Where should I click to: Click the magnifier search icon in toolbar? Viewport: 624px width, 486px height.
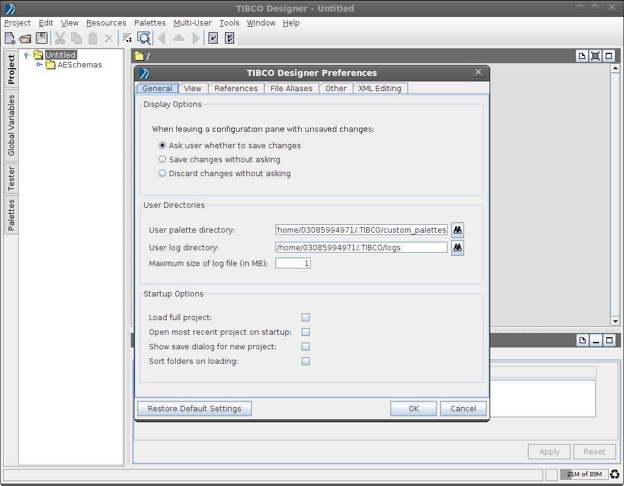coord(144,38)
